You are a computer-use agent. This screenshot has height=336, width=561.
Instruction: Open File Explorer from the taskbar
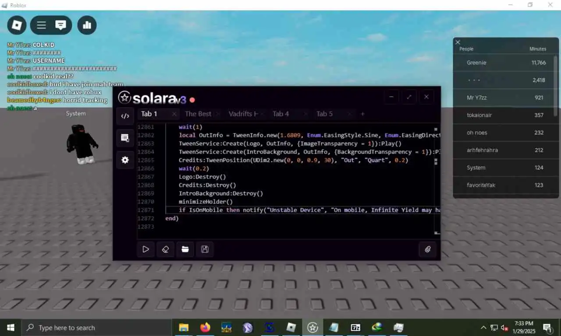(184, 327)
